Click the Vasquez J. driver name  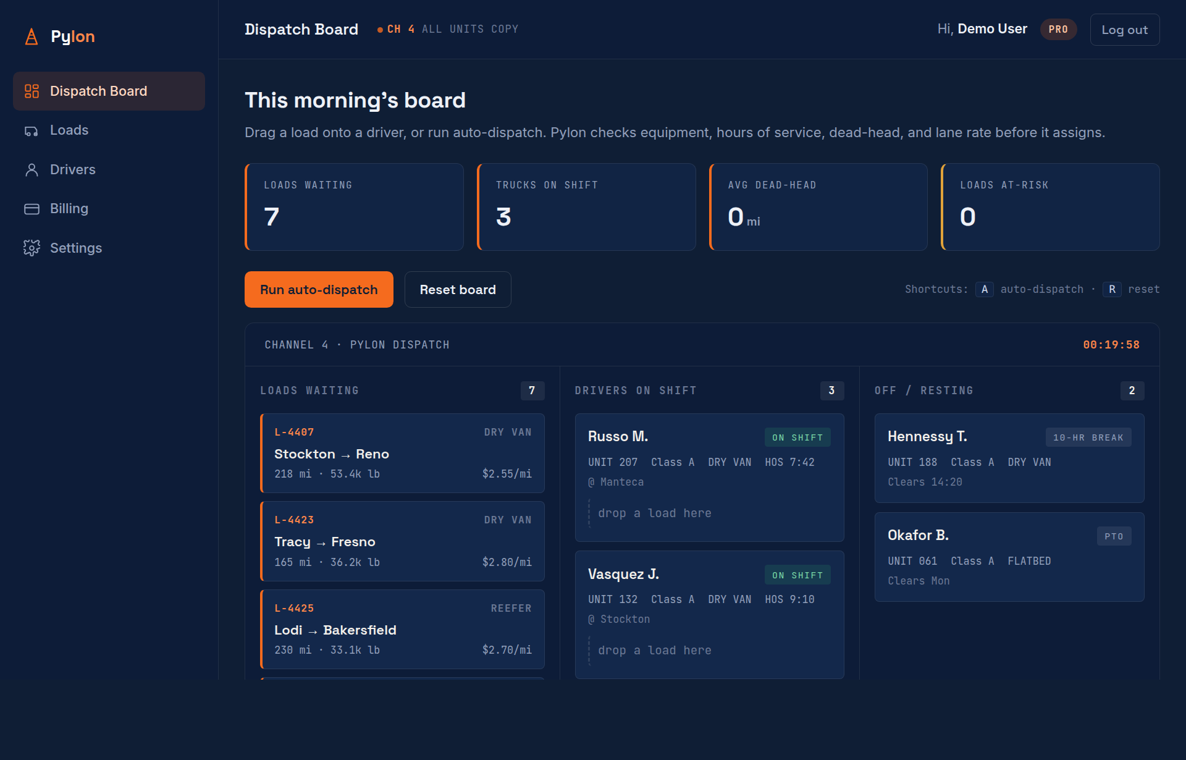pos(623,574)
